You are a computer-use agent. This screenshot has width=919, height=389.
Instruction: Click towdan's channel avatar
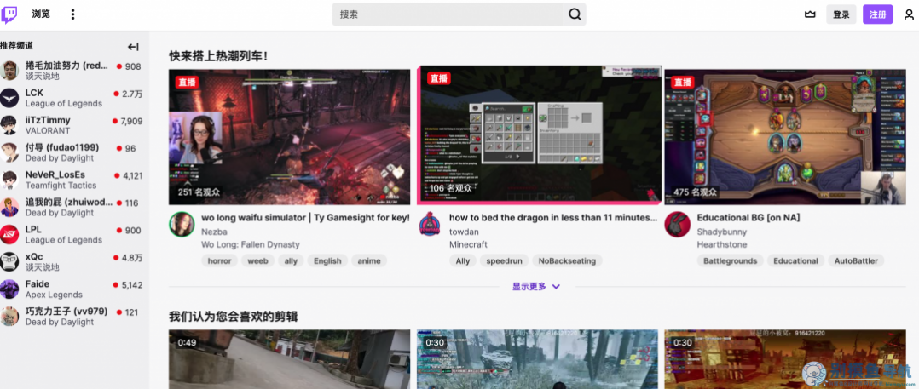430,224
